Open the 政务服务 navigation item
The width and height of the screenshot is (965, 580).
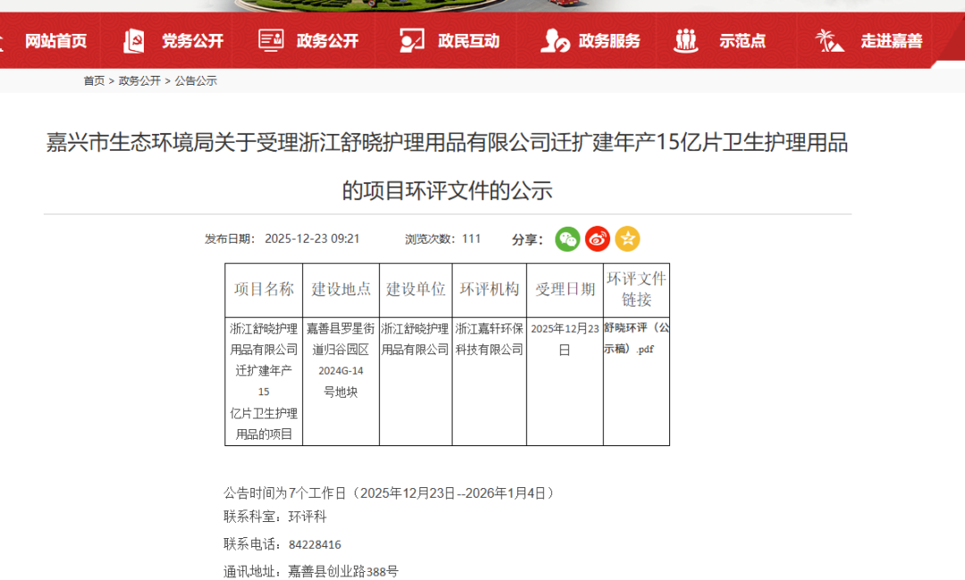point(609,41)
